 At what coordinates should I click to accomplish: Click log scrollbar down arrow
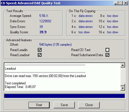[x=123, y=88]
